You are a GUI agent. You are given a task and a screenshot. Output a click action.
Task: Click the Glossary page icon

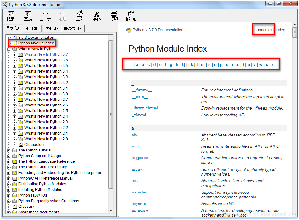pos(15,207)
